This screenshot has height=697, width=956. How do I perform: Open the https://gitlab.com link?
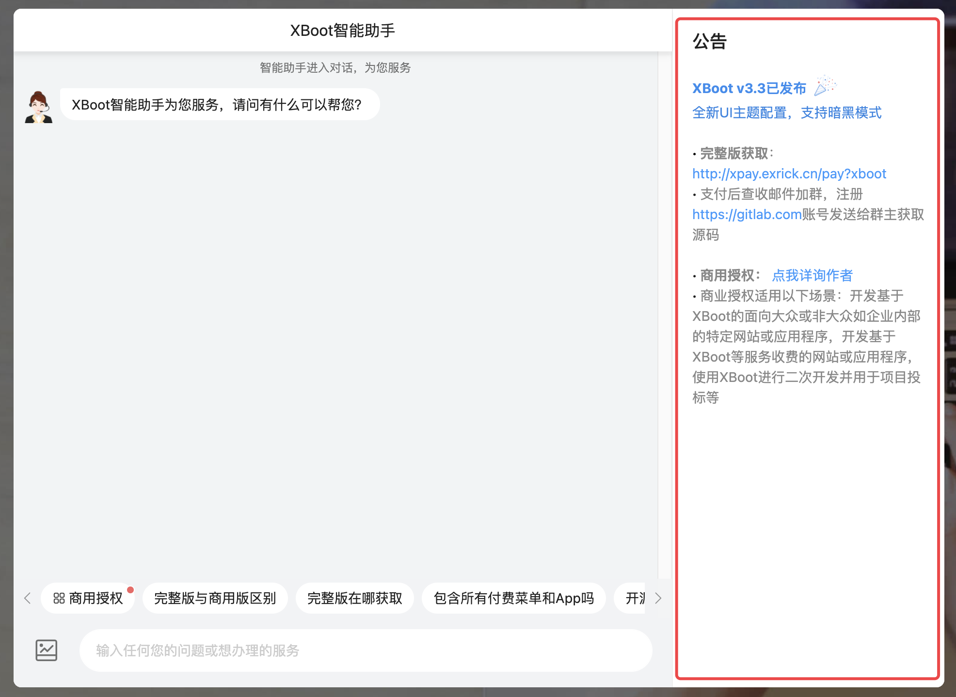[x=747, y=214]
